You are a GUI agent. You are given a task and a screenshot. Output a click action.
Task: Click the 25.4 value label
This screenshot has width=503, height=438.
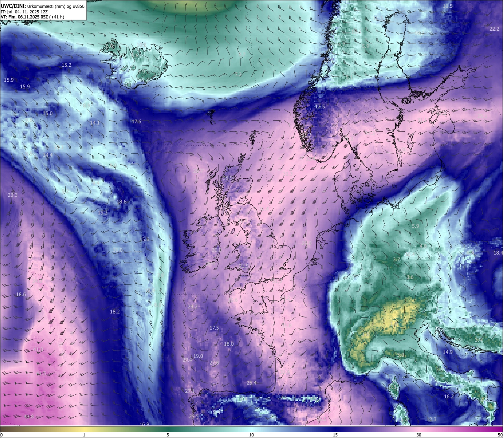coord(251,383)
